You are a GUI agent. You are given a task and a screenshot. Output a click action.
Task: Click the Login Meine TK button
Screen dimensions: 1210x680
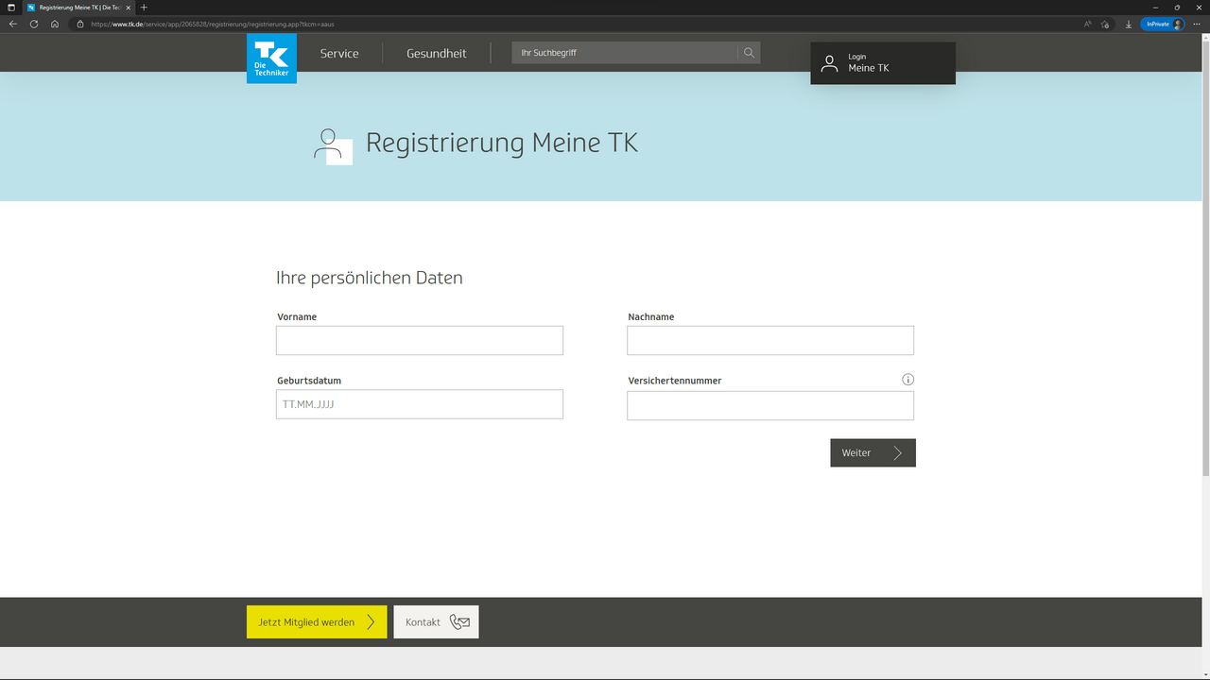pyautogui.click(x=883, y=63)
